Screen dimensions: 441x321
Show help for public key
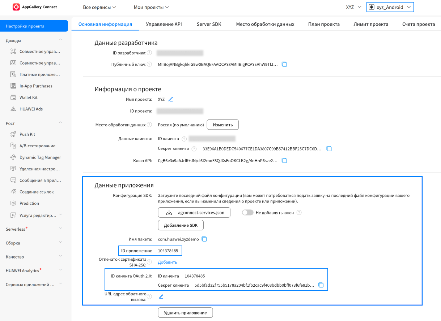[x=149, y=64]
